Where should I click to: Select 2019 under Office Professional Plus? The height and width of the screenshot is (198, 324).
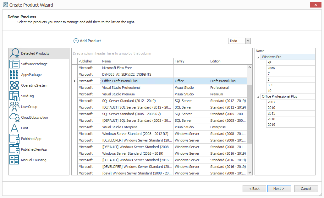[291, 125]
